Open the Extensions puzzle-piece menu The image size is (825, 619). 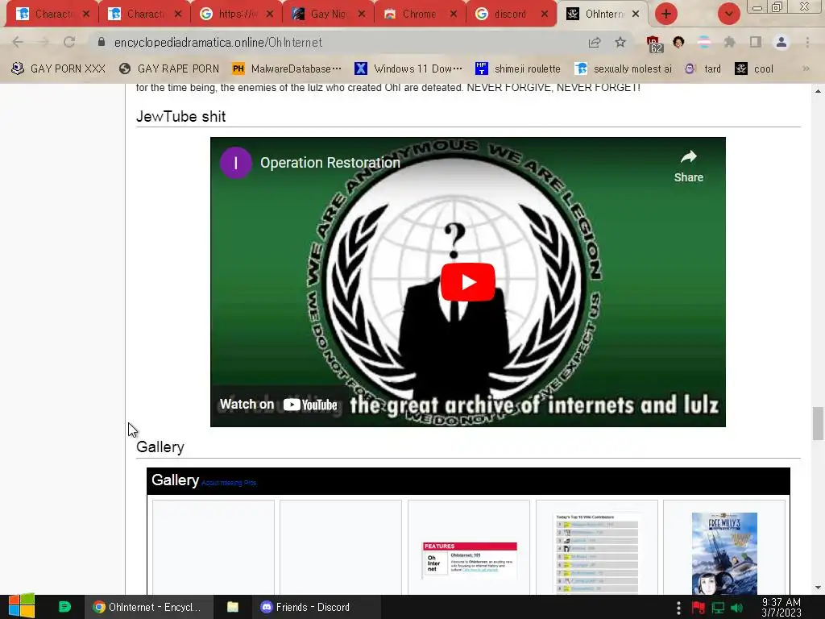[x=729, y=42]
